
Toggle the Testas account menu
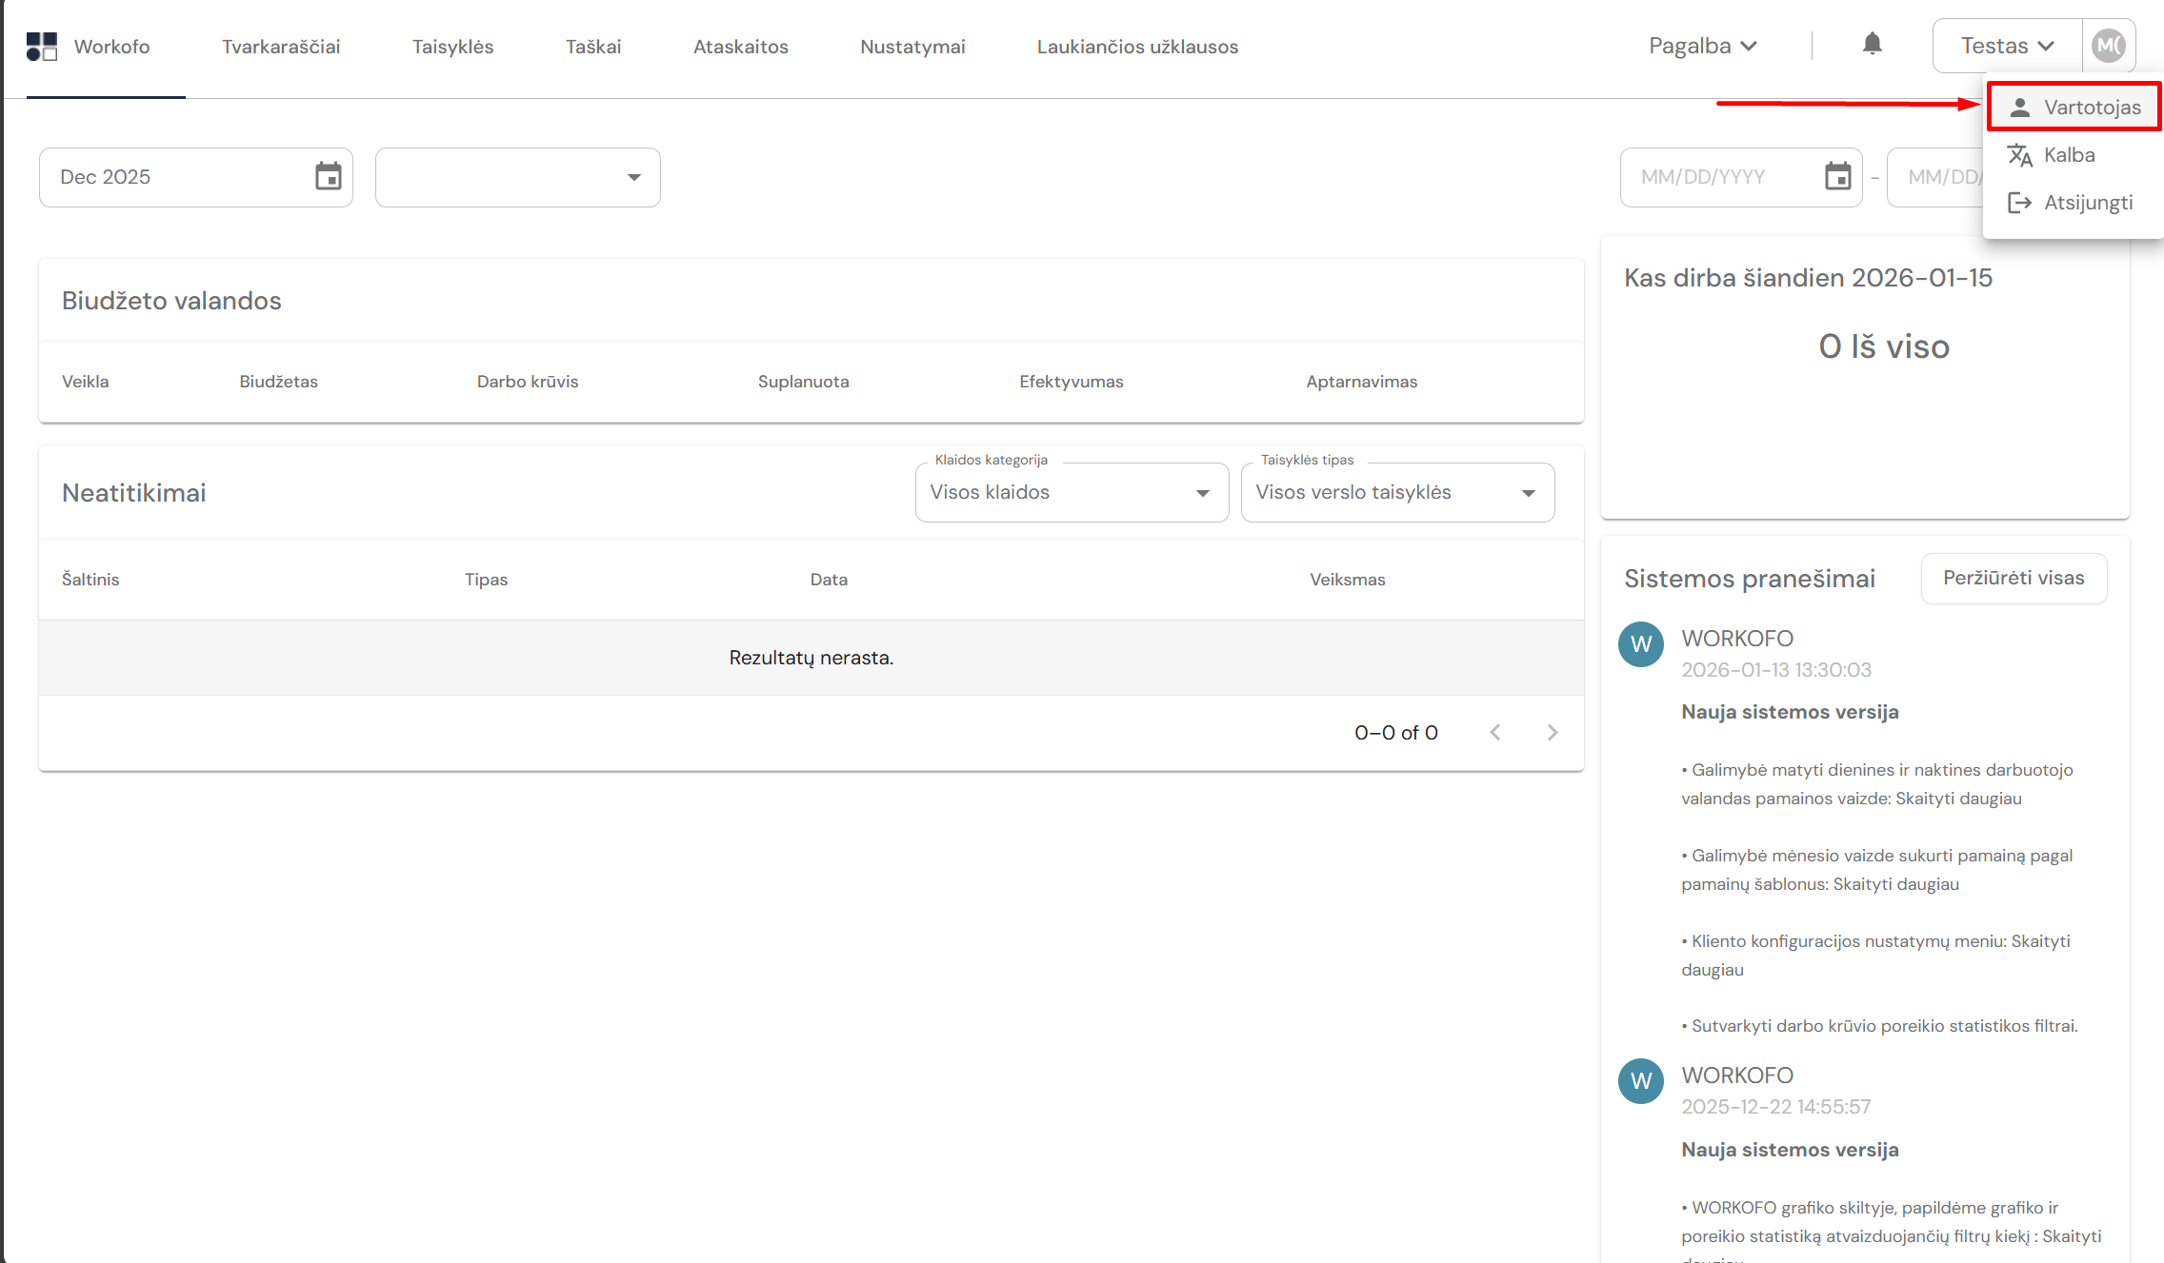(x=2006, y=46)
